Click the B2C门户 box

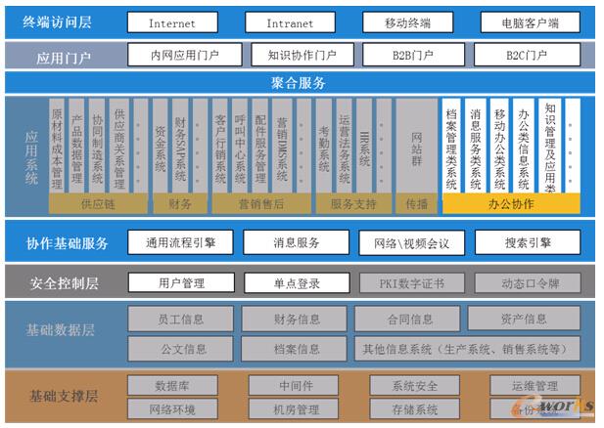click(527, 56)
